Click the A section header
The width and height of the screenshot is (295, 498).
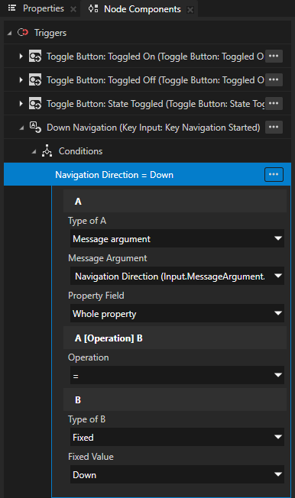coord(175,201)
